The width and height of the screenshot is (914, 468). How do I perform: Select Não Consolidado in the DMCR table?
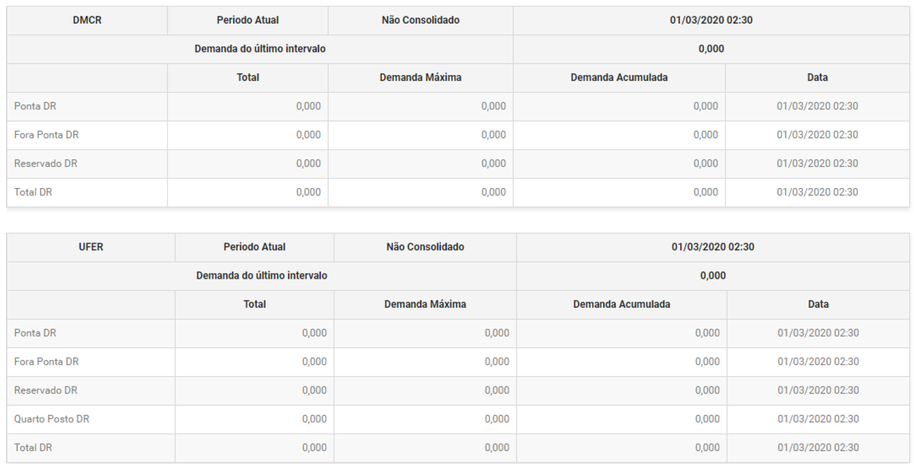420,20
